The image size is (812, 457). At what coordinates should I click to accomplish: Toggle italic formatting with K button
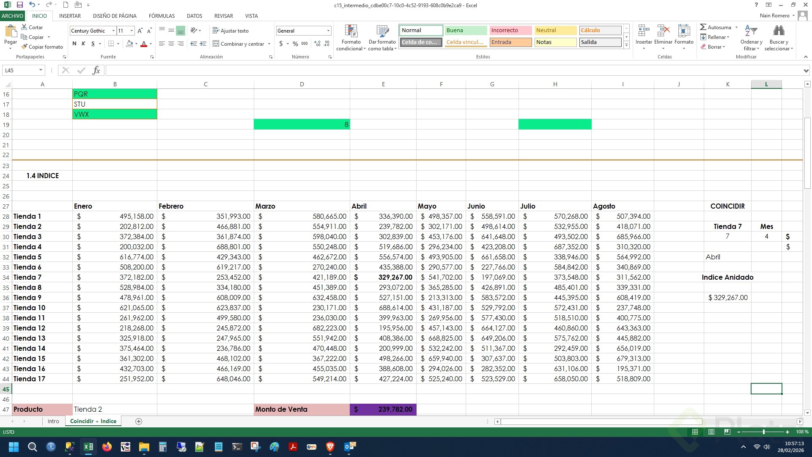(83, 44)
